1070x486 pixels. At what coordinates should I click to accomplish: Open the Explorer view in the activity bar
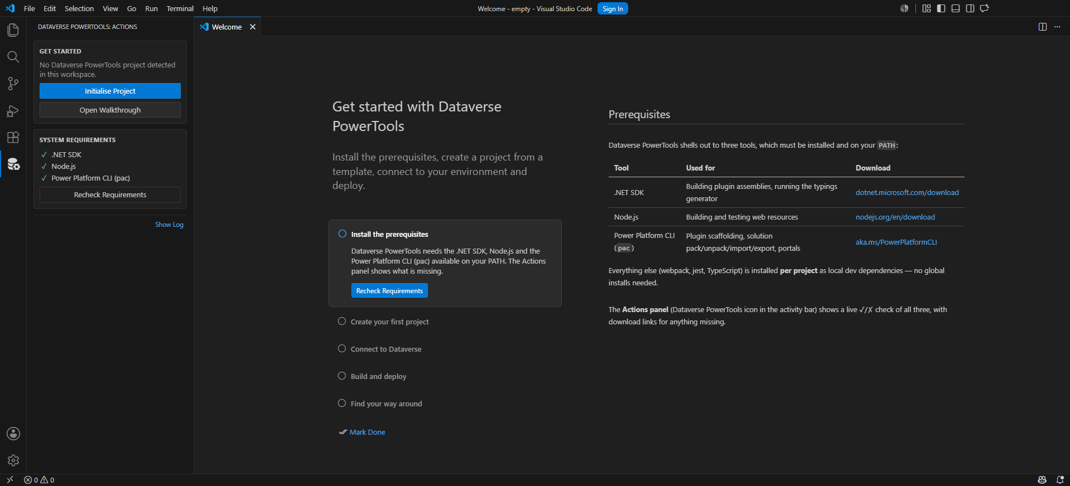coord(13,30)
